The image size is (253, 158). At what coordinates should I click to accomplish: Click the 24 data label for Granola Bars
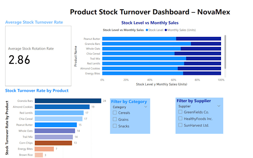105,101
